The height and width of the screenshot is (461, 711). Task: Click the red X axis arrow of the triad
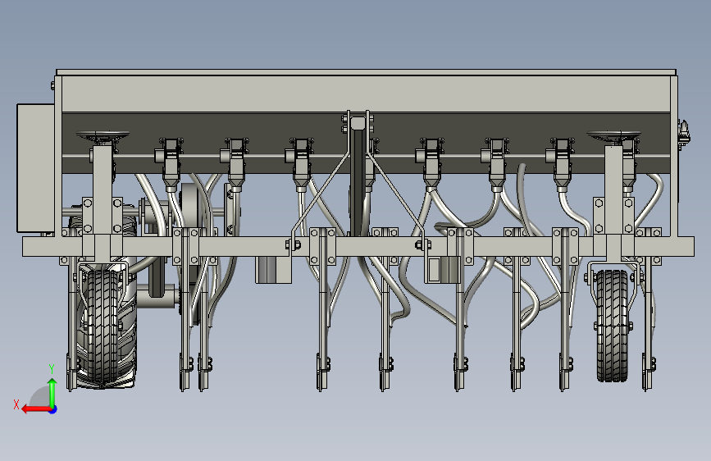pos(37,409)
